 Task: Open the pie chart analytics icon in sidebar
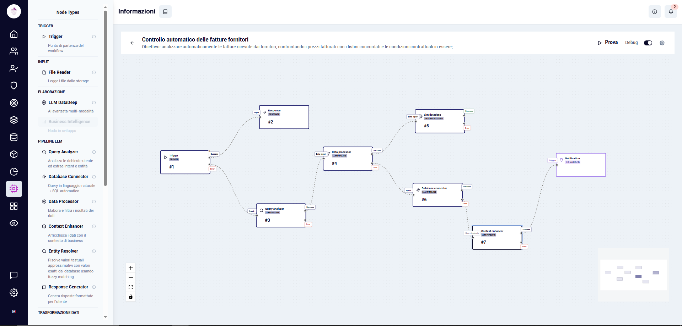(x=14, y=172)
